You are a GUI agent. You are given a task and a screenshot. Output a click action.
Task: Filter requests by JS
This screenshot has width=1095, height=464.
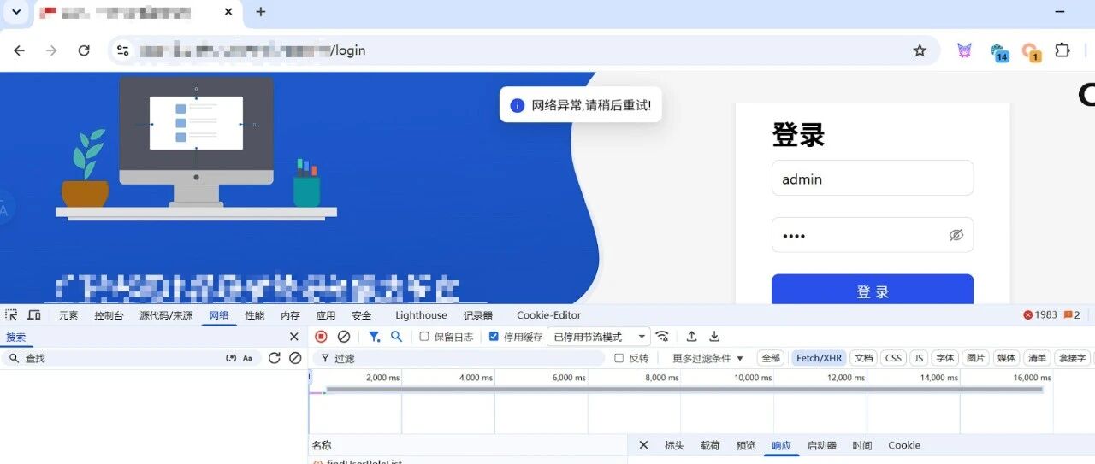[x=919, y=358]
